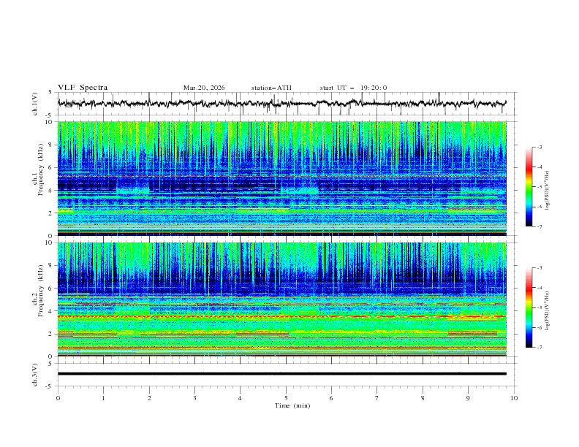Click time axis tick label "7"
The height and width of the screenshot is (447, 579).
coord(377,398)
